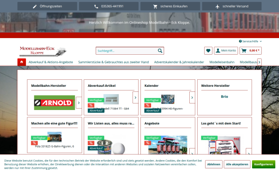The height and width of the screenshot is (174, 279).
Task: Click the pencil icon beside Öffnungszeiten
Action: coord(35,6)
